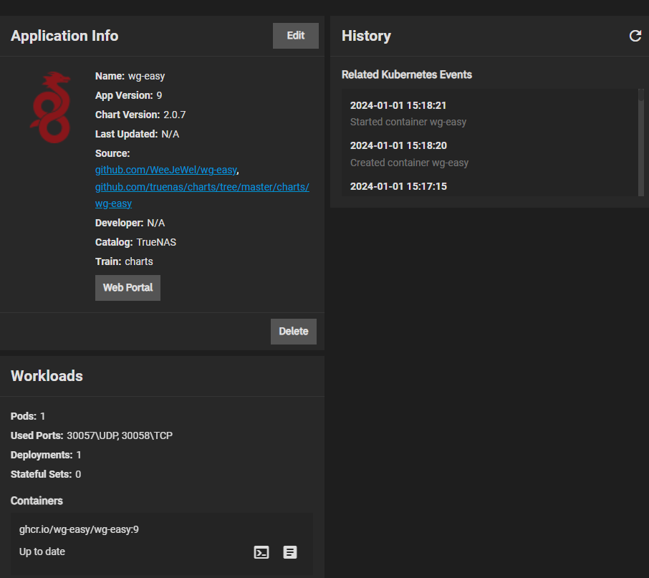Image resolution: width=649 pixels, height=578 pixels.
Task: Select the 'Started container wg-easy' event
Action: coord(408,122)
